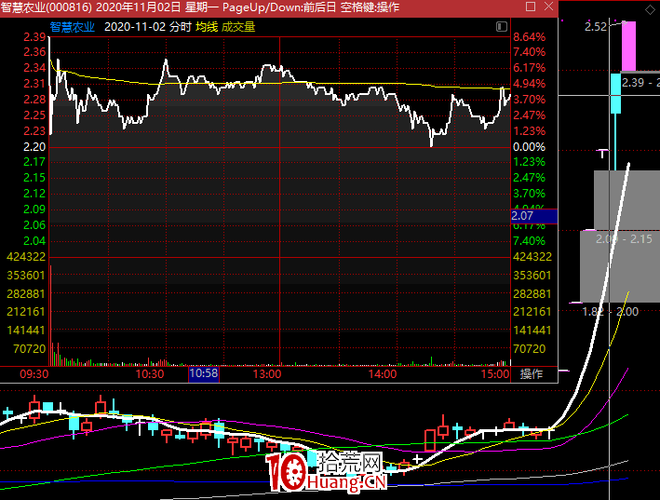Click the 13:00 time axis label

[x=267, y=373]
